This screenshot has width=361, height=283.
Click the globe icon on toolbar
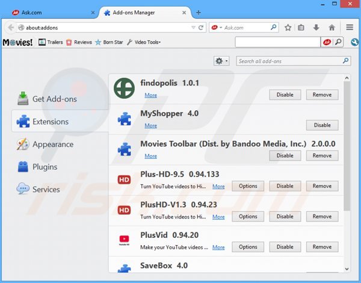click(355, 42)
